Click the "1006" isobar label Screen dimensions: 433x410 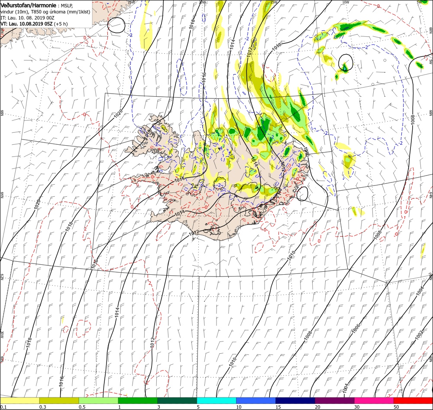pyautogui.click(x=356, y=328)
